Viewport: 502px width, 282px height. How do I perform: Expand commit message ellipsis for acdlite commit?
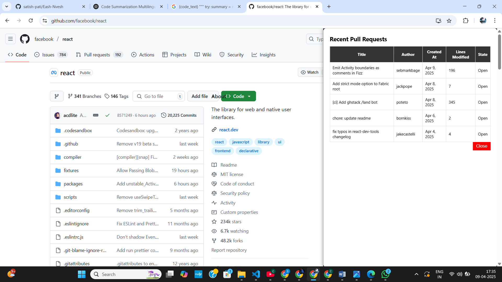click(96, 115)
